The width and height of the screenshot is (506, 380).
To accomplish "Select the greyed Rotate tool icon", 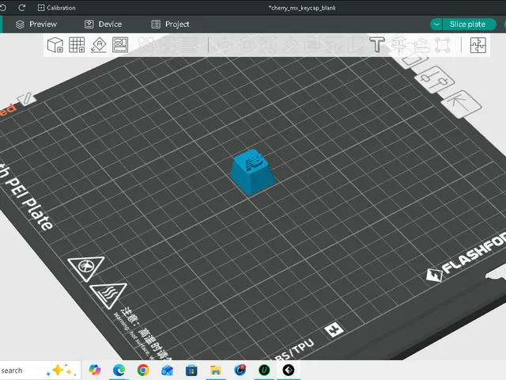I will (x=247, y=44).
